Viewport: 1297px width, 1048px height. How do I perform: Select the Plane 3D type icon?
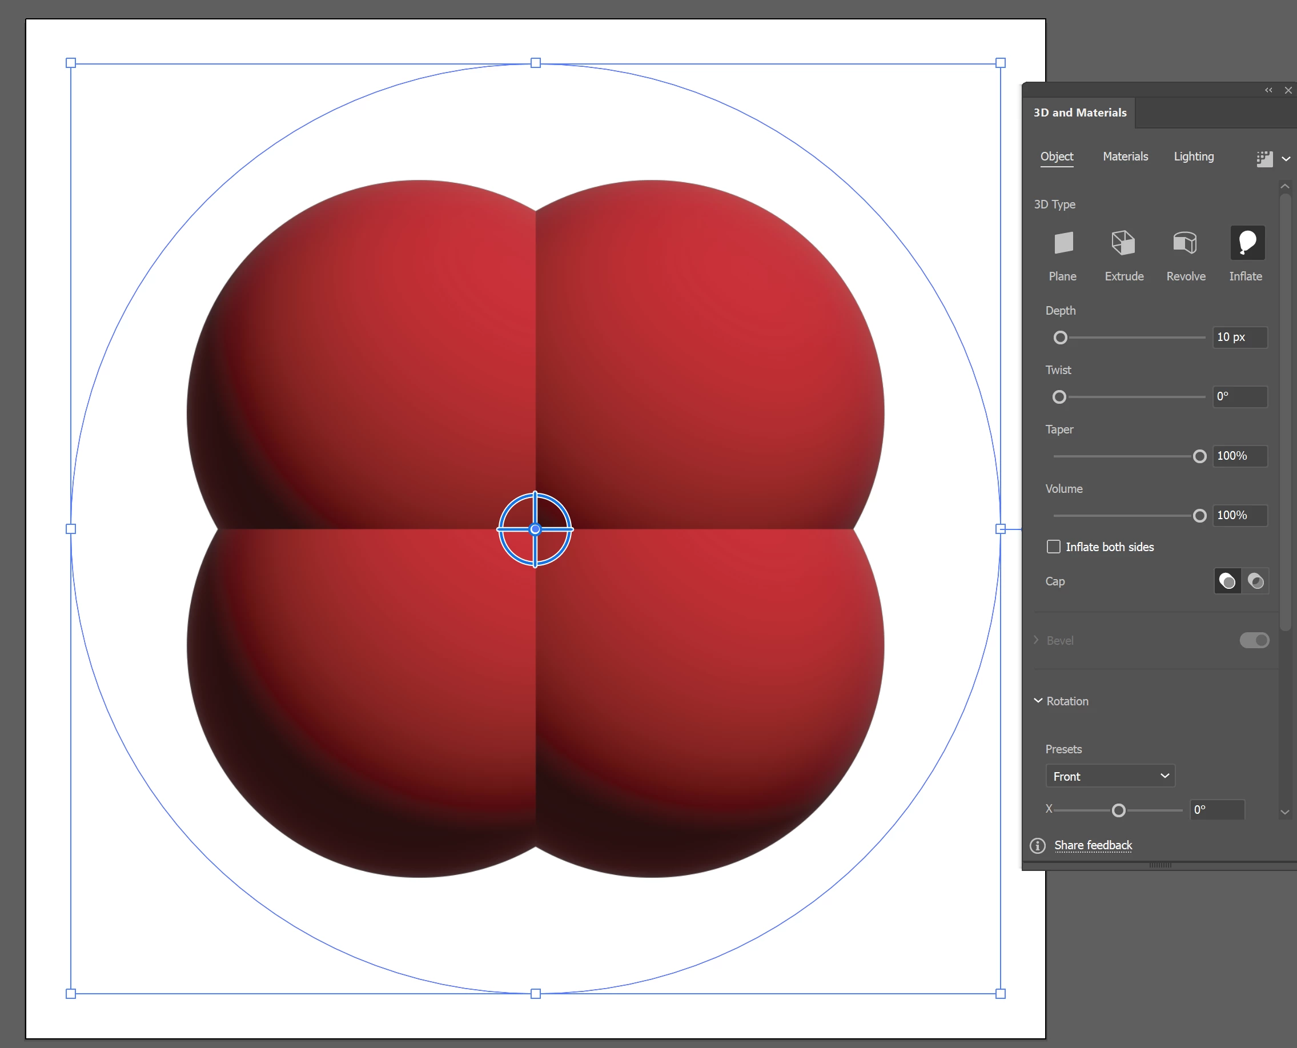pos(1063,243)
